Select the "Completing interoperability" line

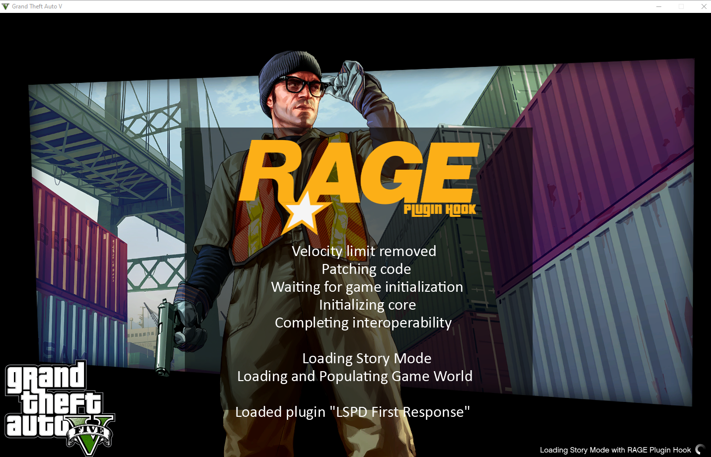pyautogui.click(x=363, y=323)
